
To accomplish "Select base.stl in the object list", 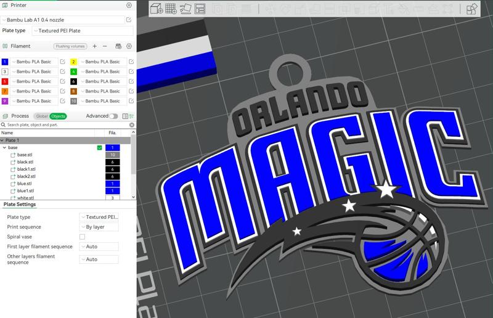I will 25,155.
